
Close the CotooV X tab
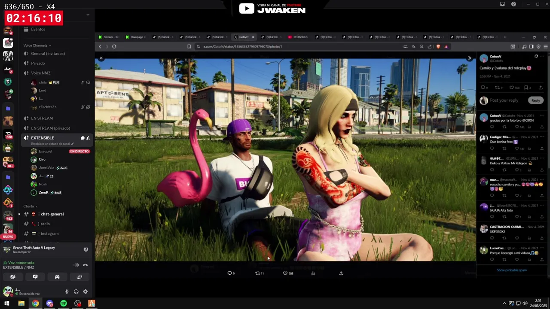point(253,37)
